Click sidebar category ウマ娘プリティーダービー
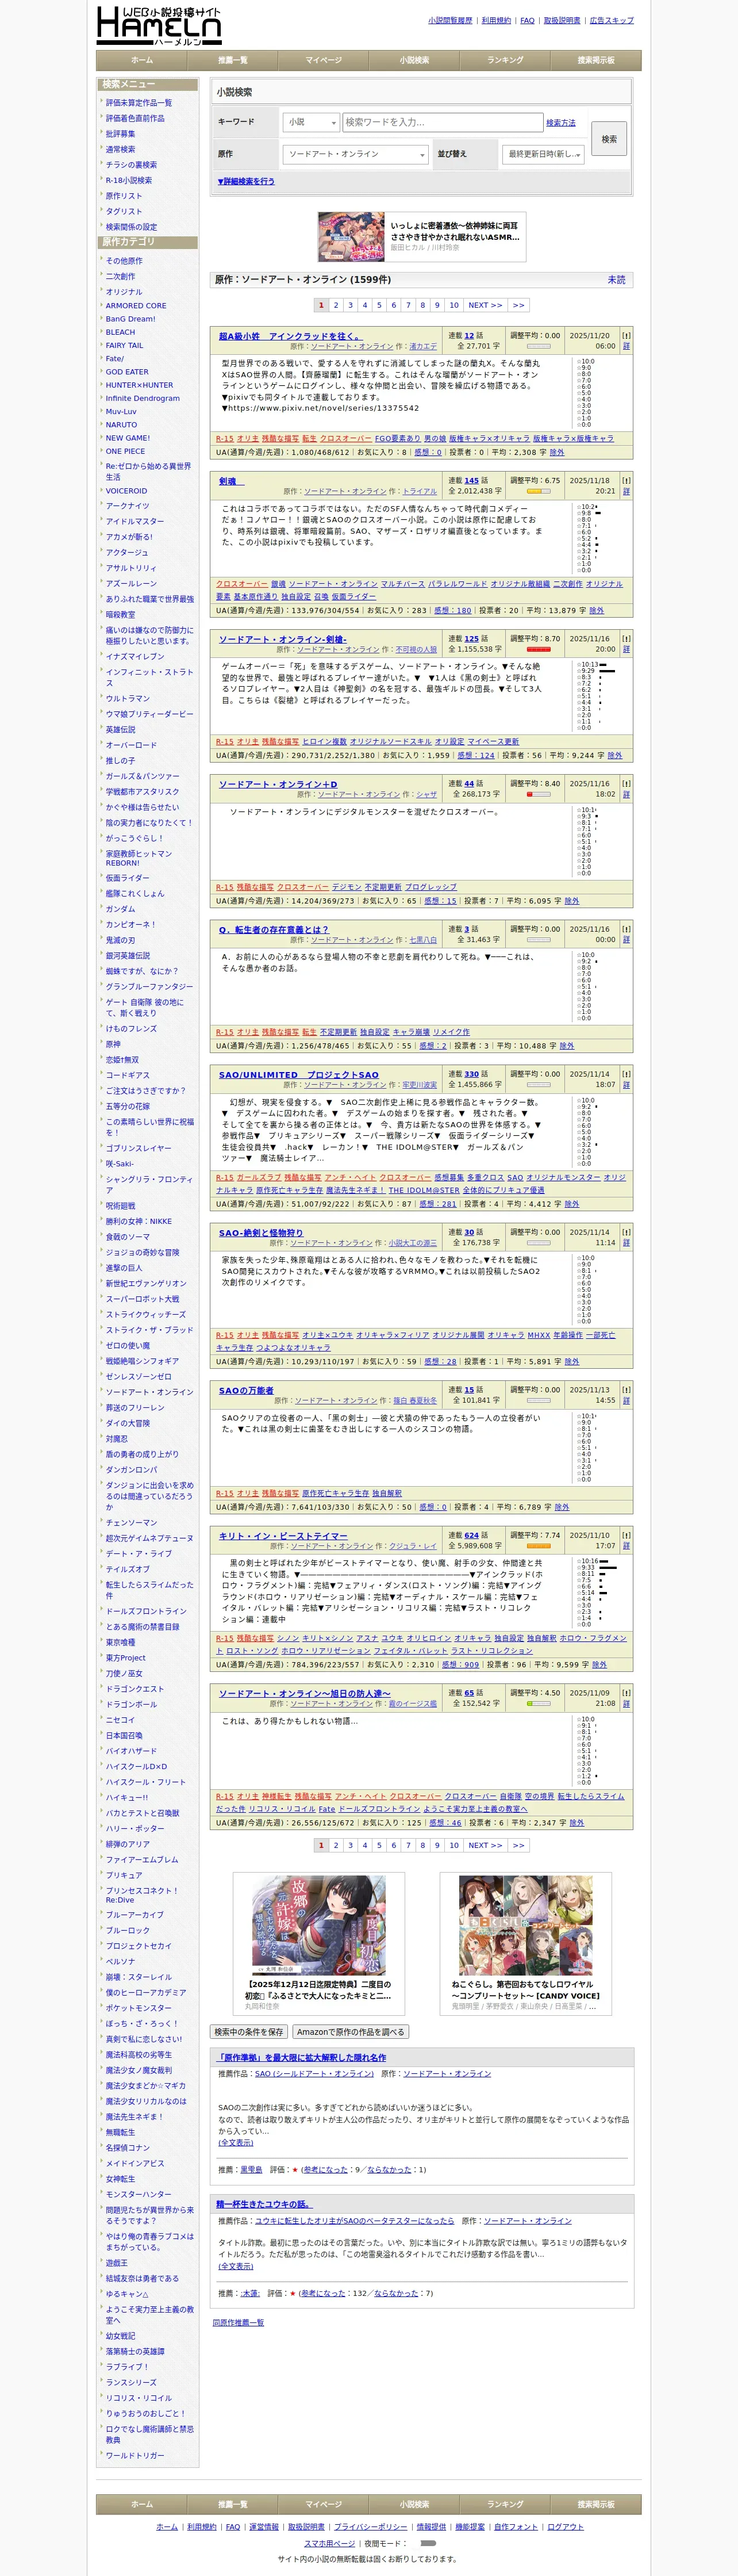Image resolution: width=738 pixels, height=2576 pixels. (149, 714)
